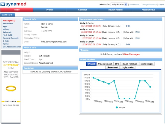Click the yellow Livestrong wristband image
The width and height of the screenshot is (165, 124).
[x=11, y=90]
